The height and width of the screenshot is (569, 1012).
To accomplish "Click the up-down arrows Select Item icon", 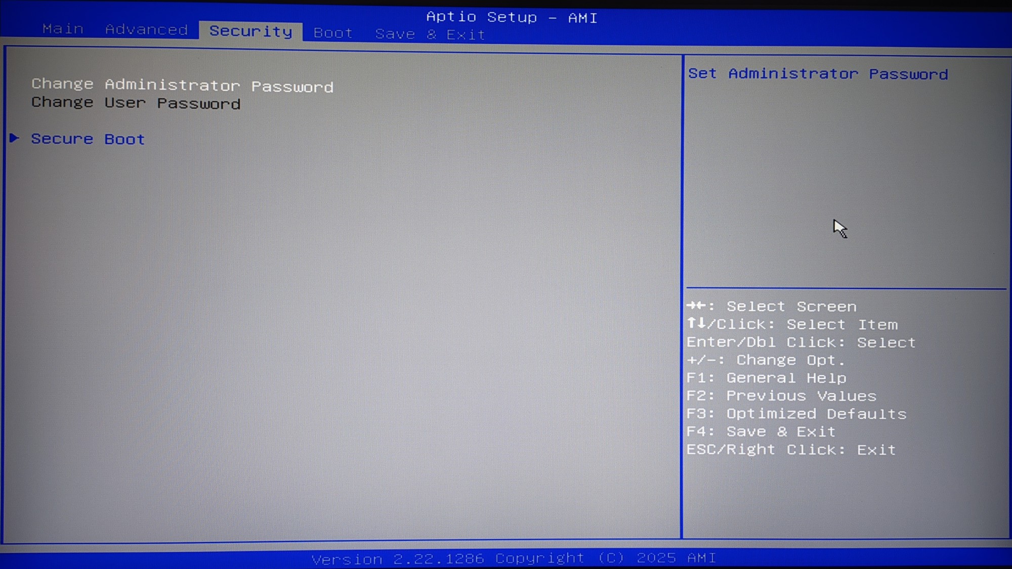I will (x=696, y=323).
